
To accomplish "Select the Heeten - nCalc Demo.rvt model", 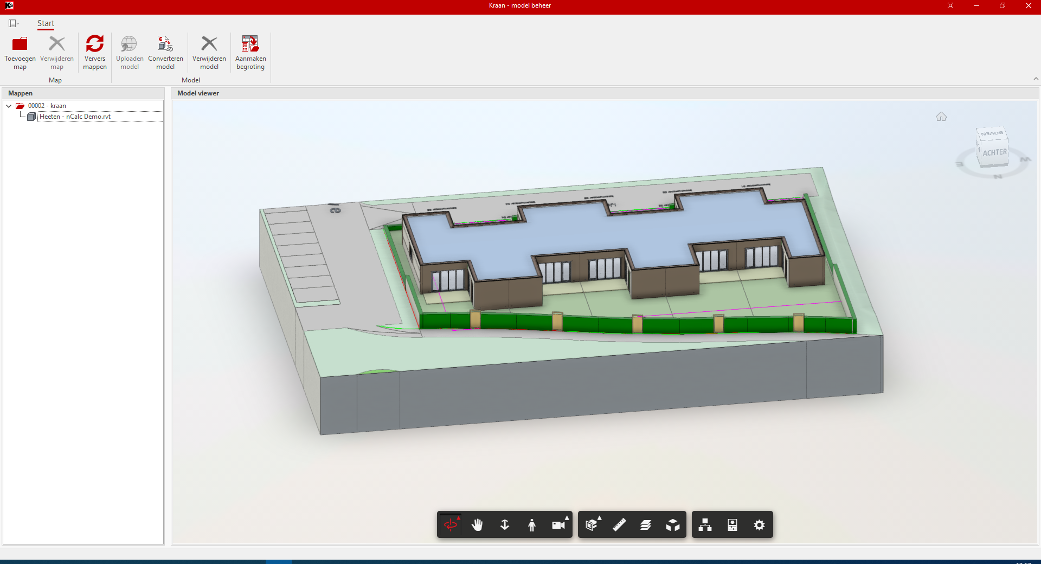I will pos(76,116).
